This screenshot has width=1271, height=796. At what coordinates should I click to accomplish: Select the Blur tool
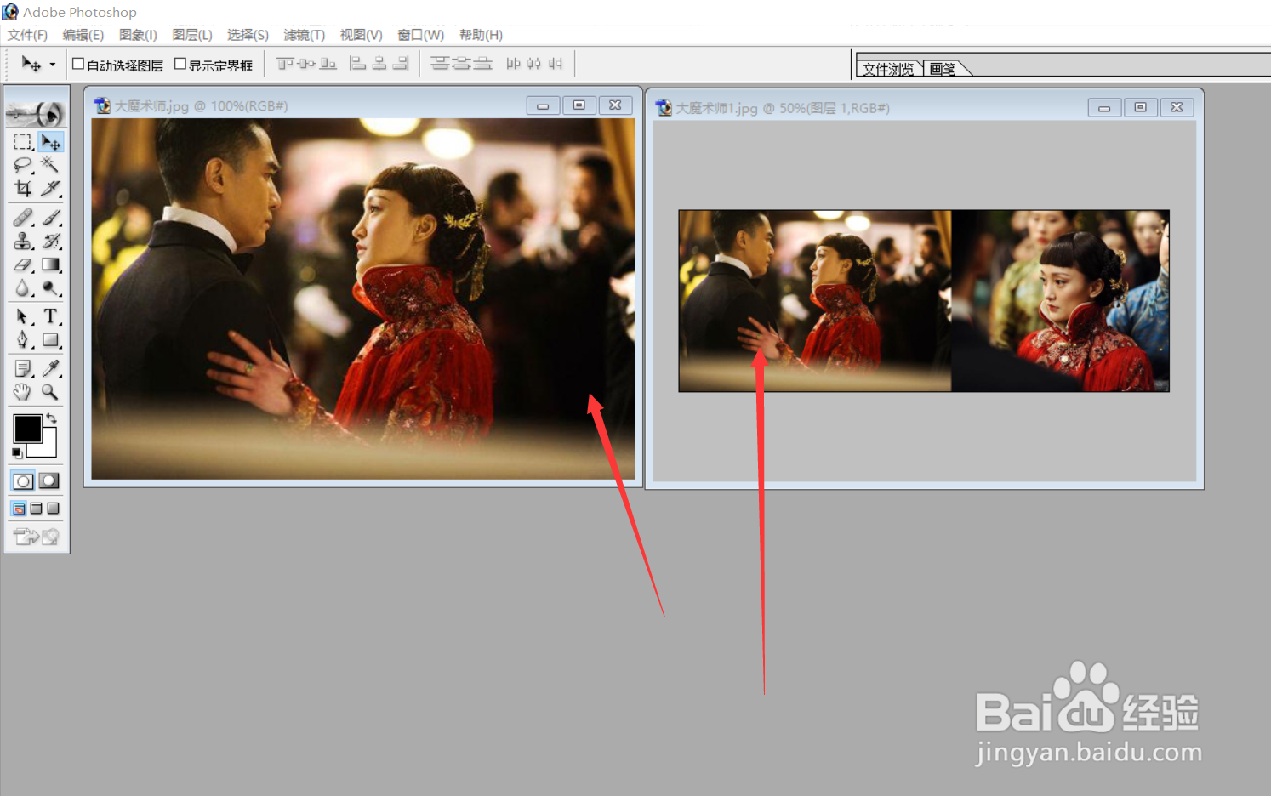point(23,289)
